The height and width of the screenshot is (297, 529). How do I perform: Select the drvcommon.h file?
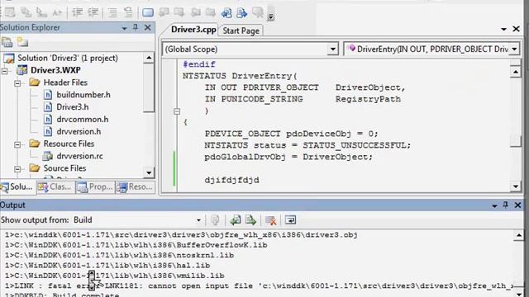tap(83, 119)
